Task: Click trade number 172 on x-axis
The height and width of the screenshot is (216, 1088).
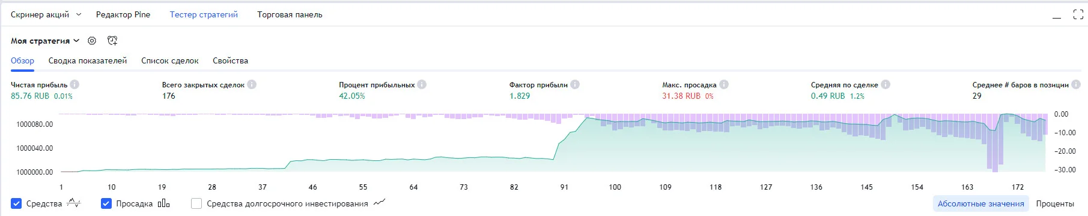Action: point(1018,187)
